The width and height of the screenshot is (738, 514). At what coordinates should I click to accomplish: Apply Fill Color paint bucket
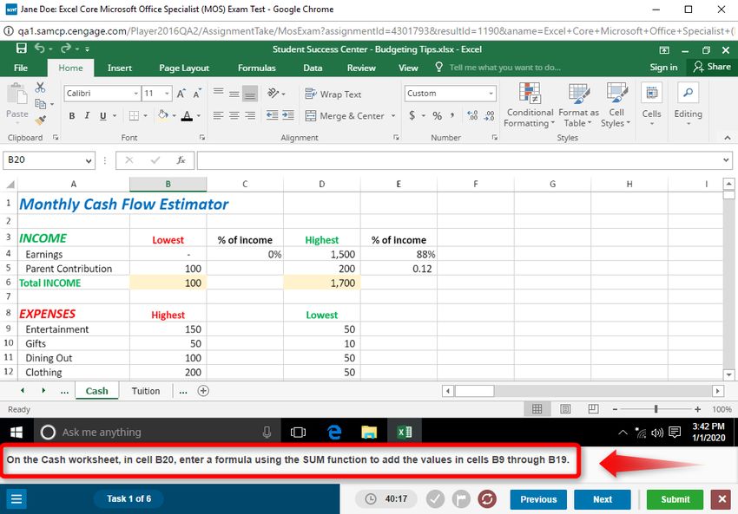[163, 115]
